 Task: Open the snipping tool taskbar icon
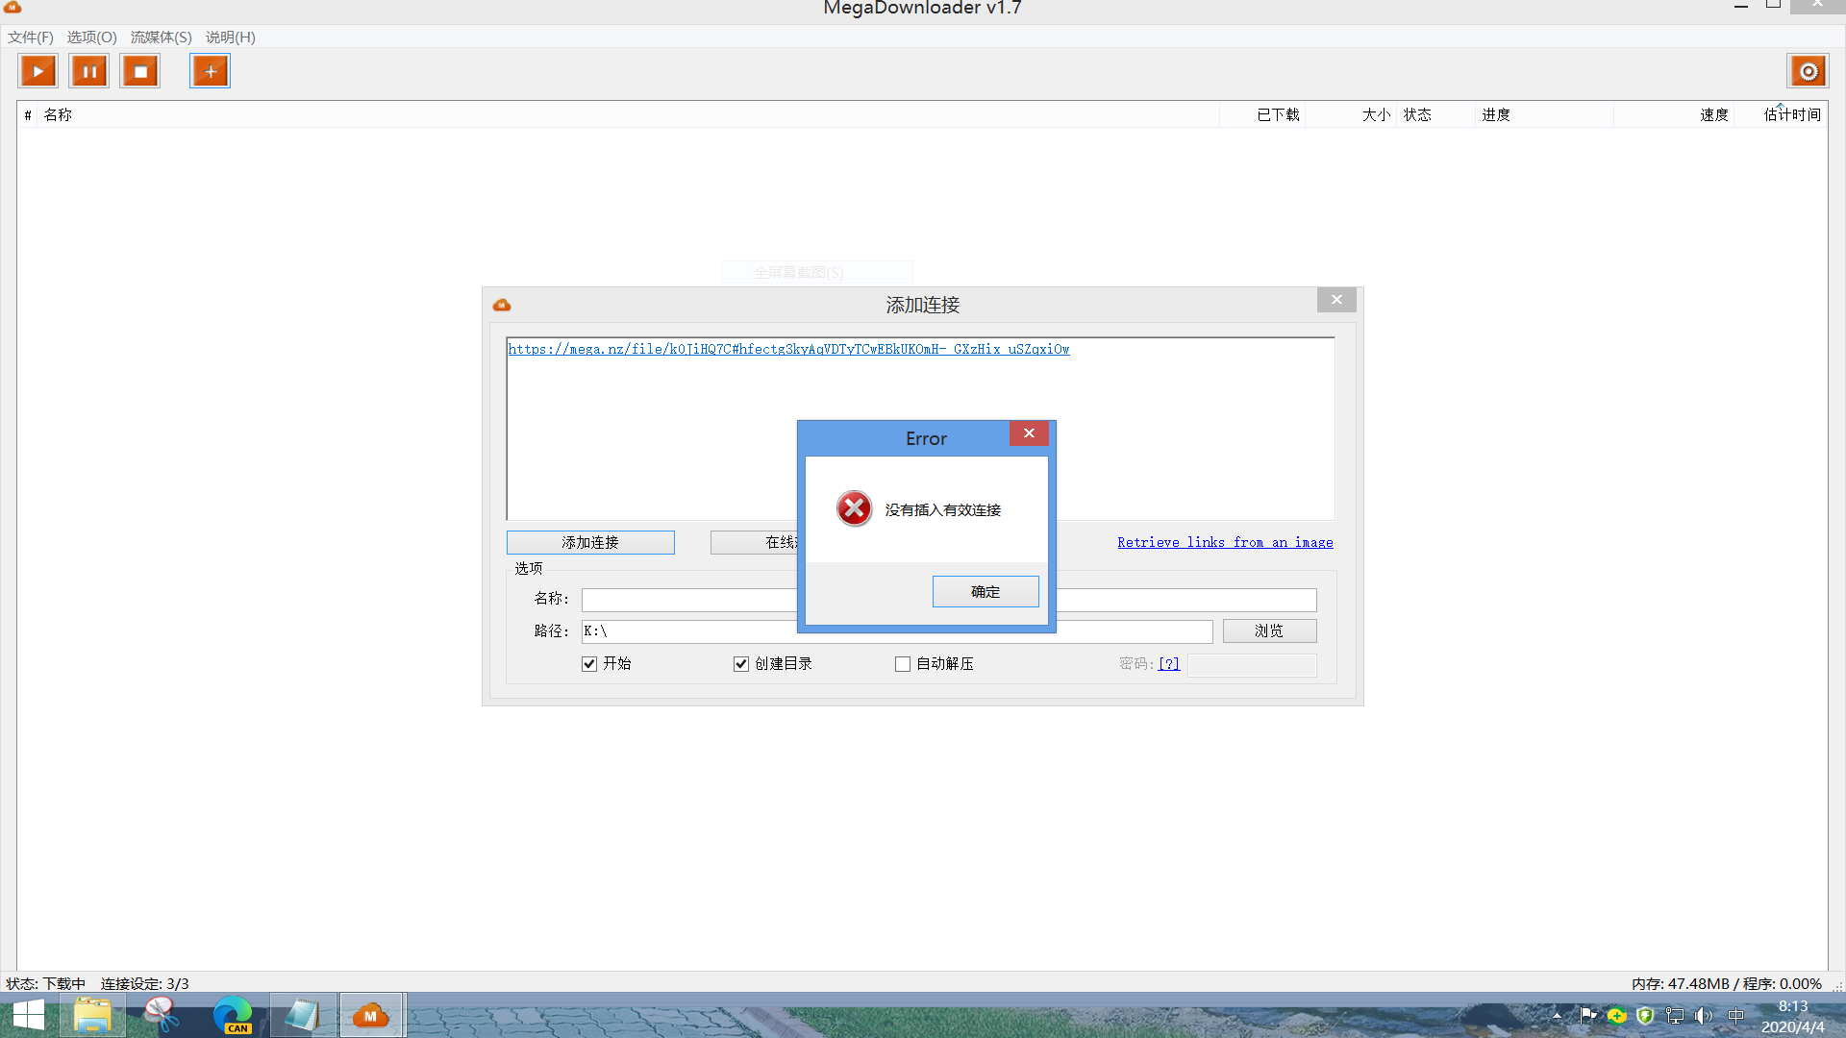click(x=162, y=1015)
